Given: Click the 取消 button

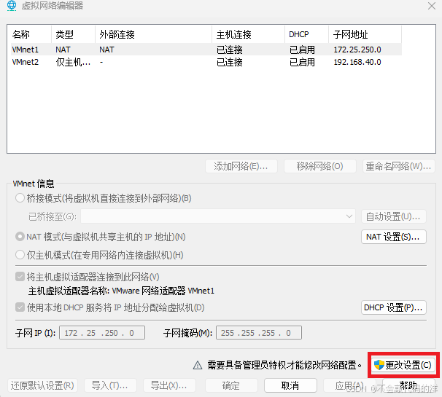Looking at the screenshot, I should point(290,385).
